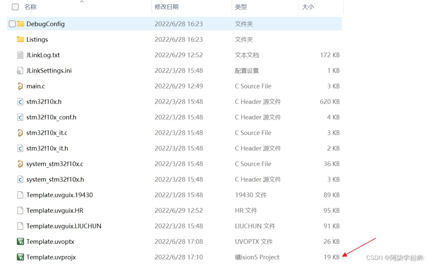Select the system_stm32f10x.h file name
This screenshot has width=428, height=264.
pos(55,180)
